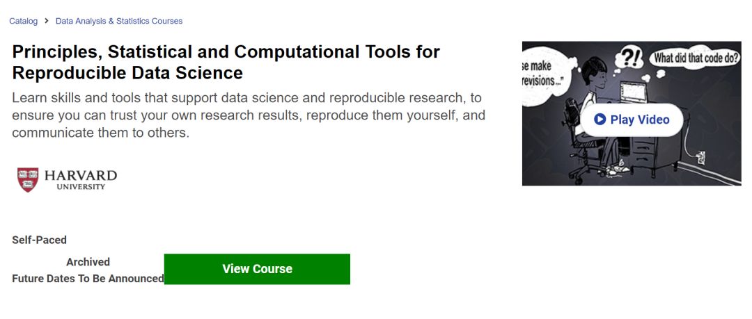Click the Archived status text
This screenshot has height=319, width=752.
[x=88, y=262]
